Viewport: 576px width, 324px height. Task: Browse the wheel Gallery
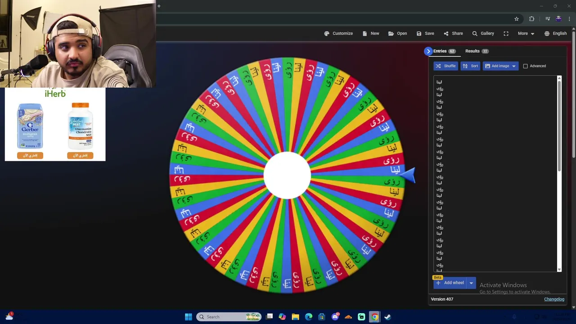pyautogui.click(x=483, y=33)
